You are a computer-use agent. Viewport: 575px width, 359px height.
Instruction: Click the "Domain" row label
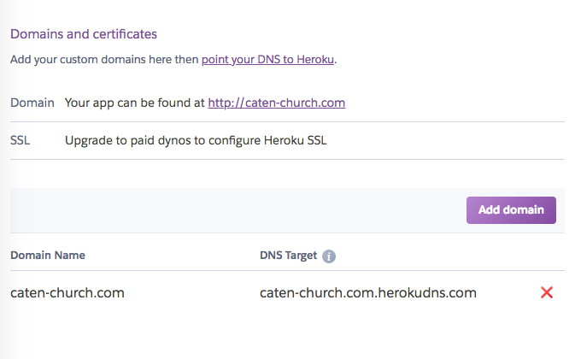32,103
